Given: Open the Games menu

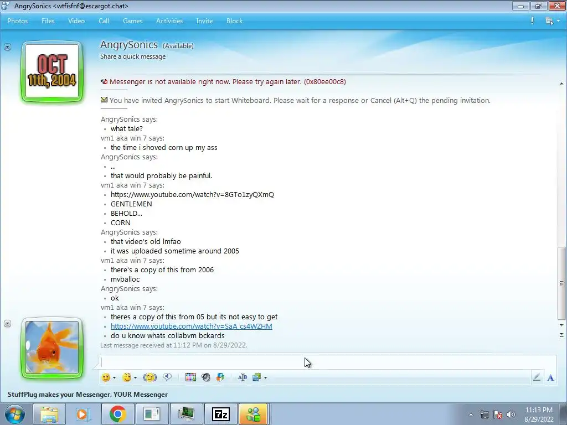Looking at the screenshot, I should point(133,21).
